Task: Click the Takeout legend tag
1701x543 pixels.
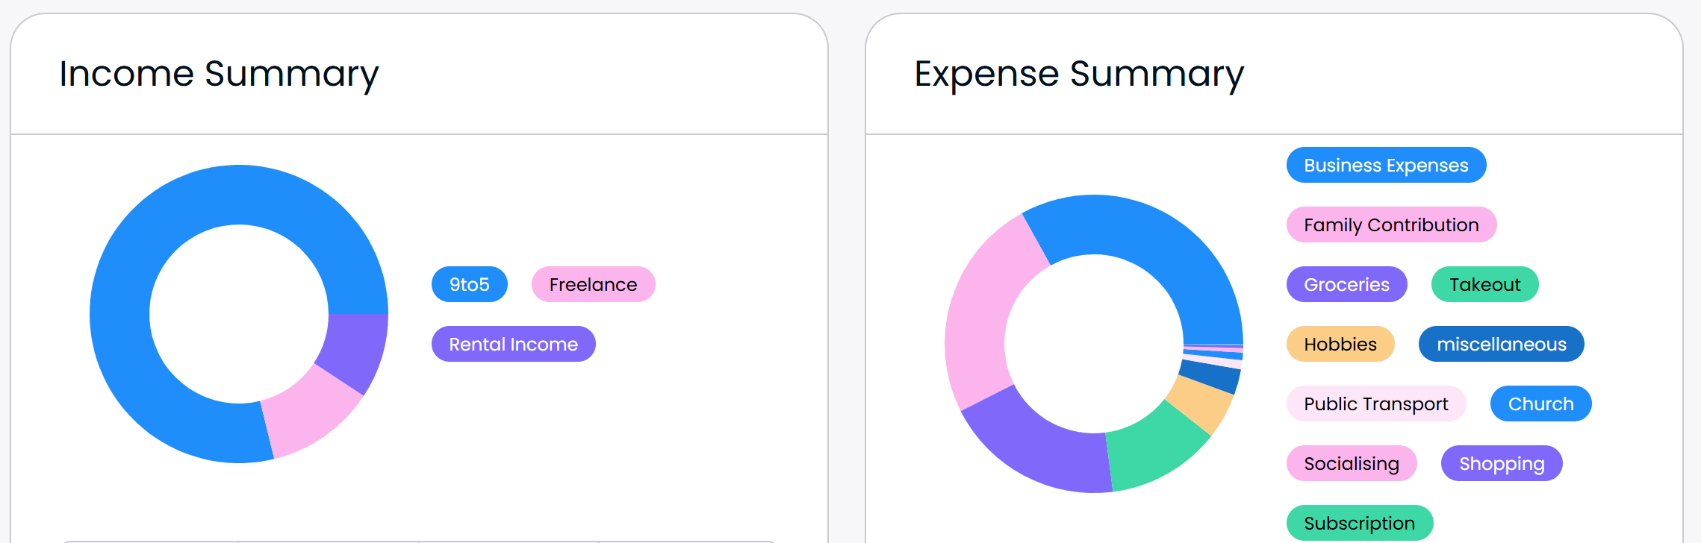Action: coord(1484,284)
